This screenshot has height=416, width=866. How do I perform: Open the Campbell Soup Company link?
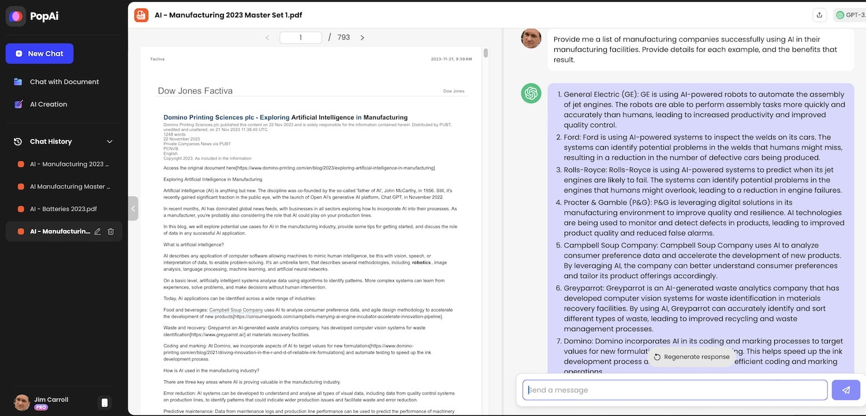[x=228, y=310]
